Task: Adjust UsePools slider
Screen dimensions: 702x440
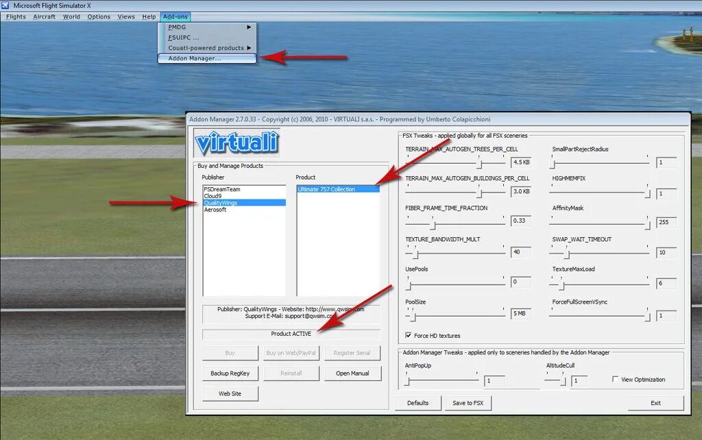Action: coord(456,283)
